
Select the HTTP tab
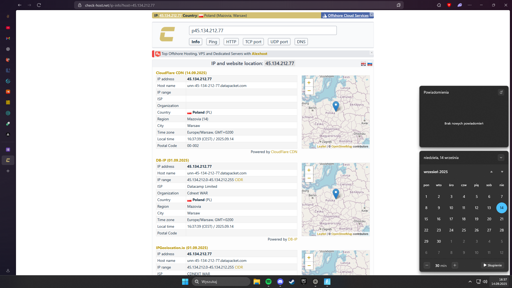(231, 42)
